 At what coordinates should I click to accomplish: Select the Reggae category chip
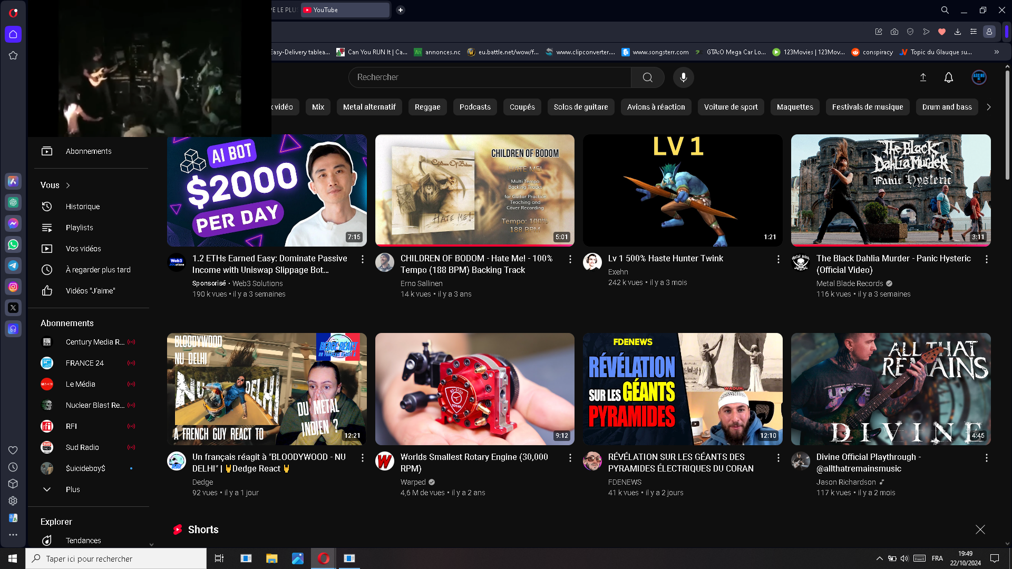click(427, 107)
